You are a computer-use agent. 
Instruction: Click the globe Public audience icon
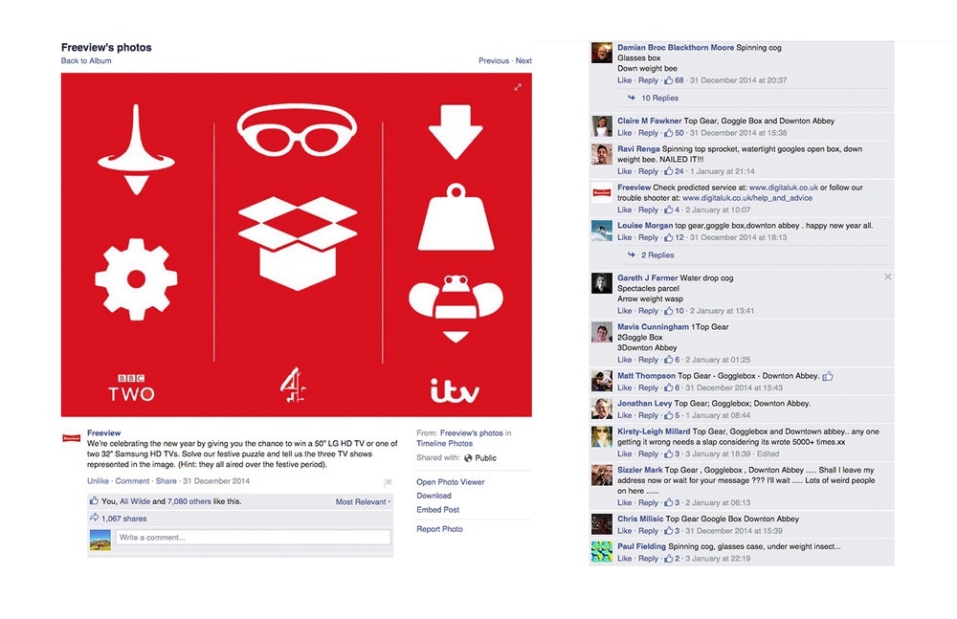468,458
